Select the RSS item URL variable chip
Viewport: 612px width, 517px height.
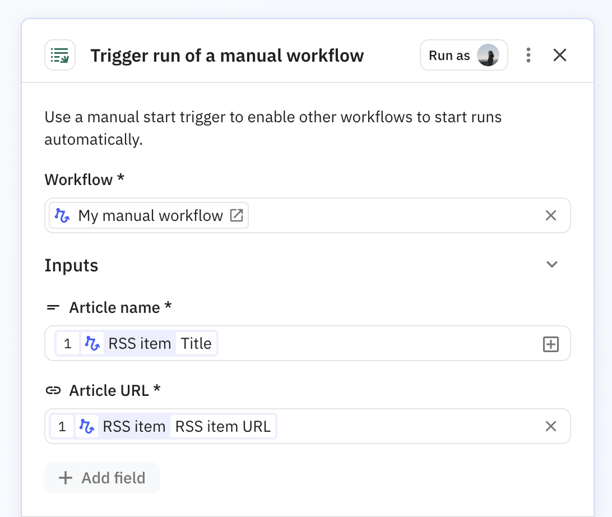(223, 427)
